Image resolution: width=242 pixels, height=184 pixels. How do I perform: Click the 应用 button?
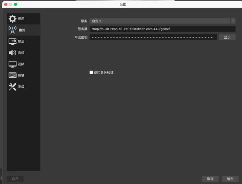tap(15, 179)
